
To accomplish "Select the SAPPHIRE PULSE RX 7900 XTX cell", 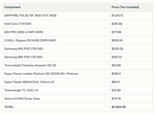I will pos(30,16).
